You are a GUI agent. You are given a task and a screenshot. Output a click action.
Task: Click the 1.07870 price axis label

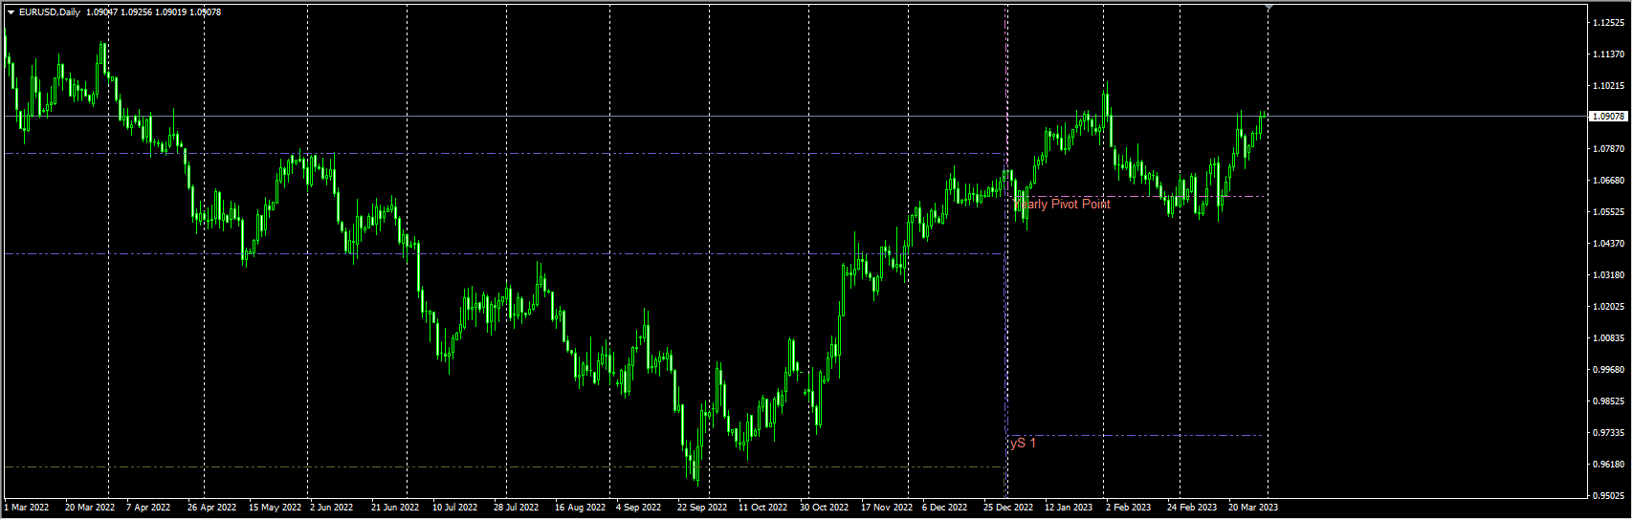click(1610, 149)
